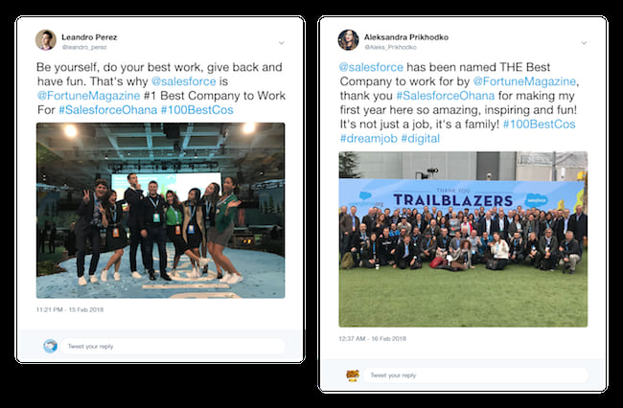Open the @salesforce mention in Aleksandra's tweet
623x408 pixels.
pyautogui.click(x=371, y=67)
